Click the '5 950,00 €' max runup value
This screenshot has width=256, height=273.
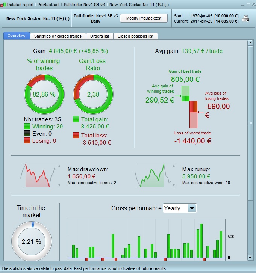click(x=196, y=176)
